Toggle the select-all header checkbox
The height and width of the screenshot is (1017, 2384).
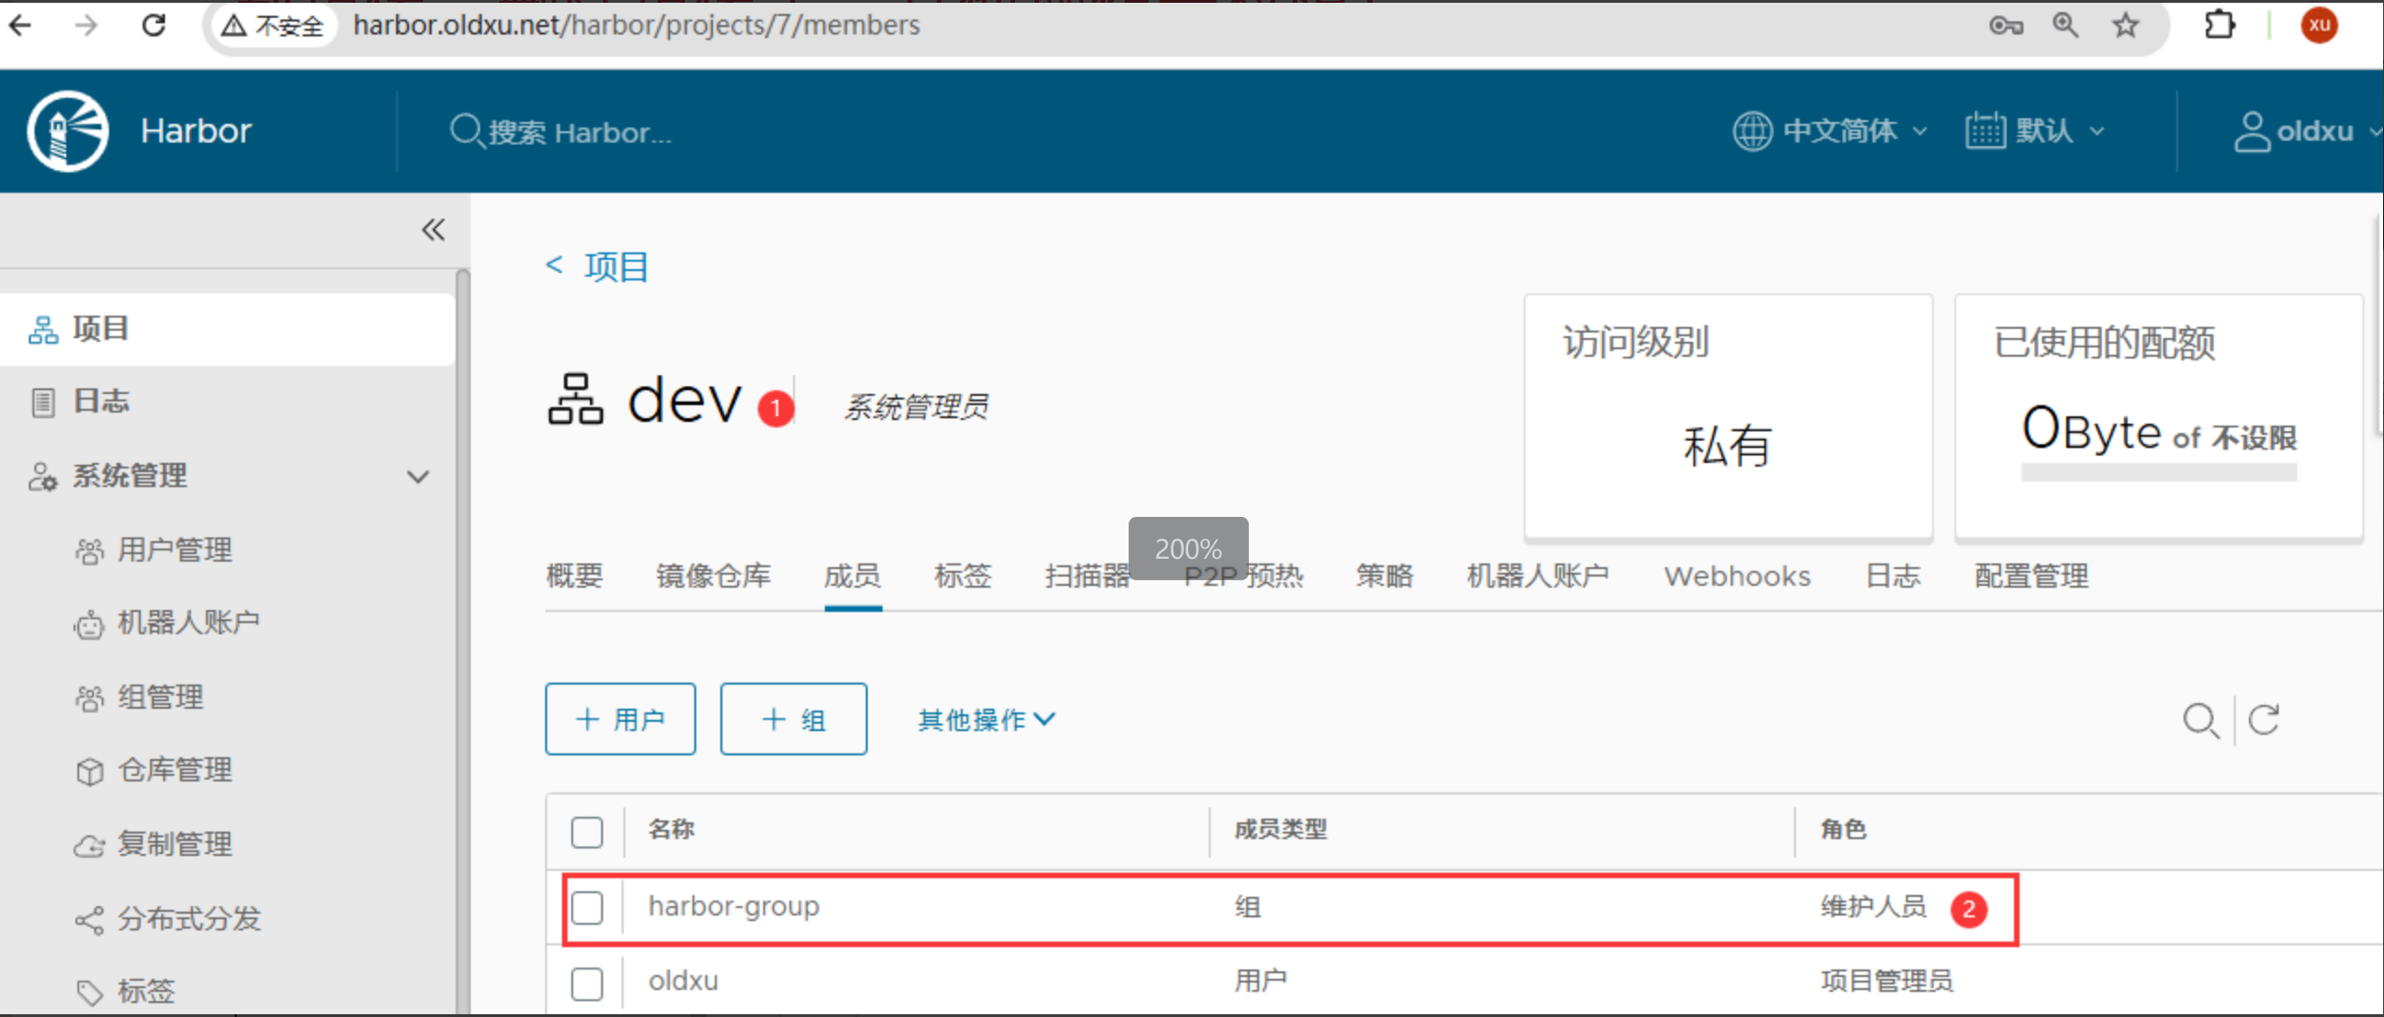point(587,831)
